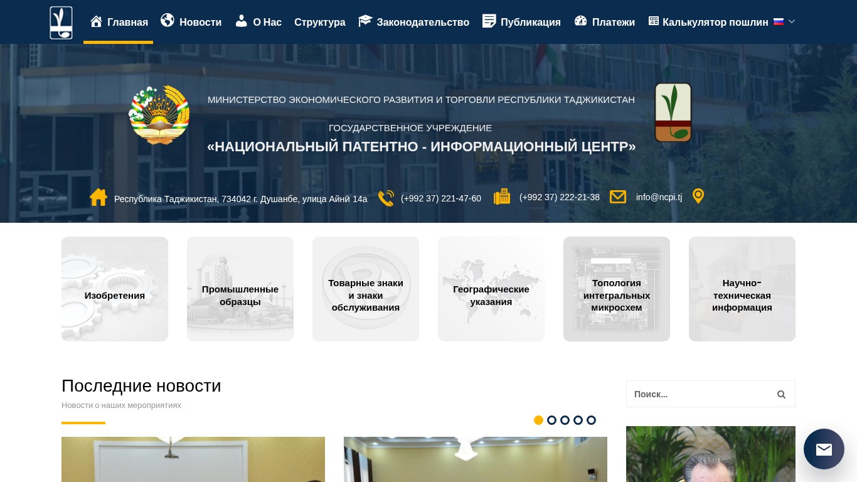Click fax number (+992 37) 222-21-38
857x482 pixels.
[x=560, y=197]
